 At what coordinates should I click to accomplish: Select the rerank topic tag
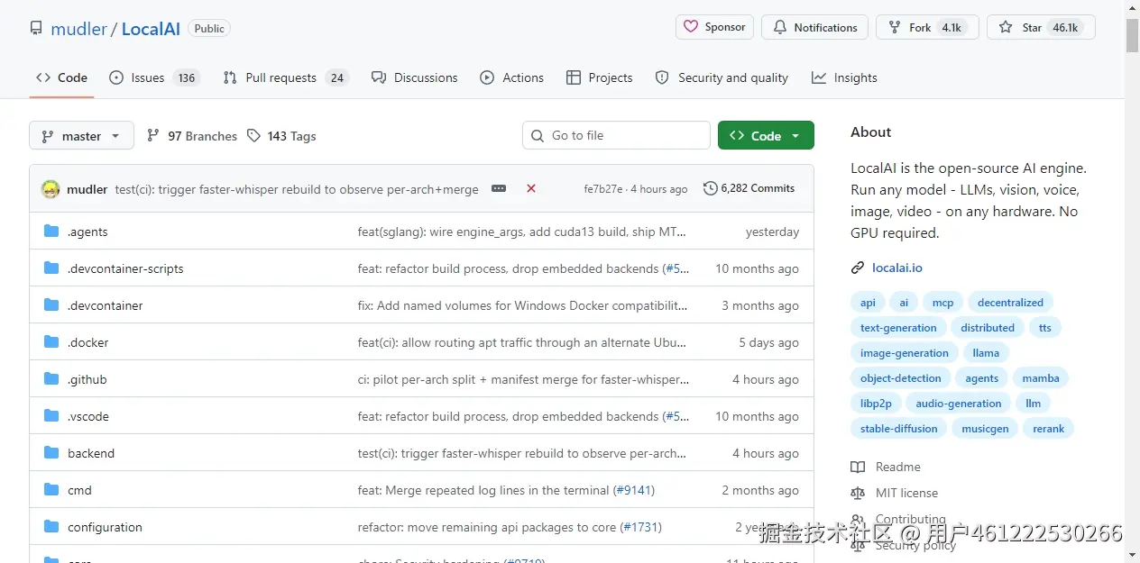pos(1049,429)
